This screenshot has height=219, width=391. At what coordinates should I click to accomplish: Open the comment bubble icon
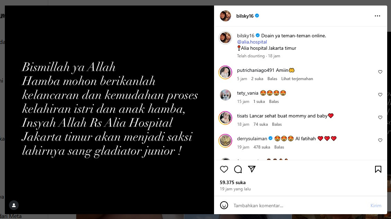click(x=238, y=169)
